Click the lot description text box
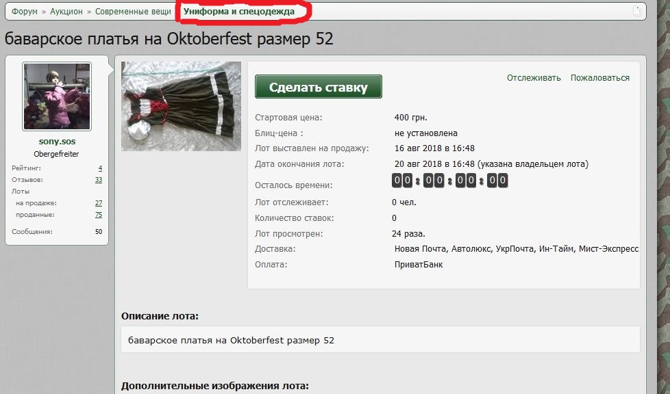The width and height of the screenshot is (670, 394). [x=380, y=340]
